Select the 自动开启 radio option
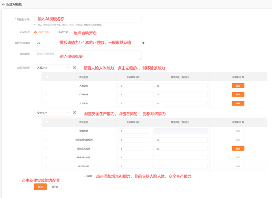The height and width of the screenshot is (198, 272). click(35, 32)
